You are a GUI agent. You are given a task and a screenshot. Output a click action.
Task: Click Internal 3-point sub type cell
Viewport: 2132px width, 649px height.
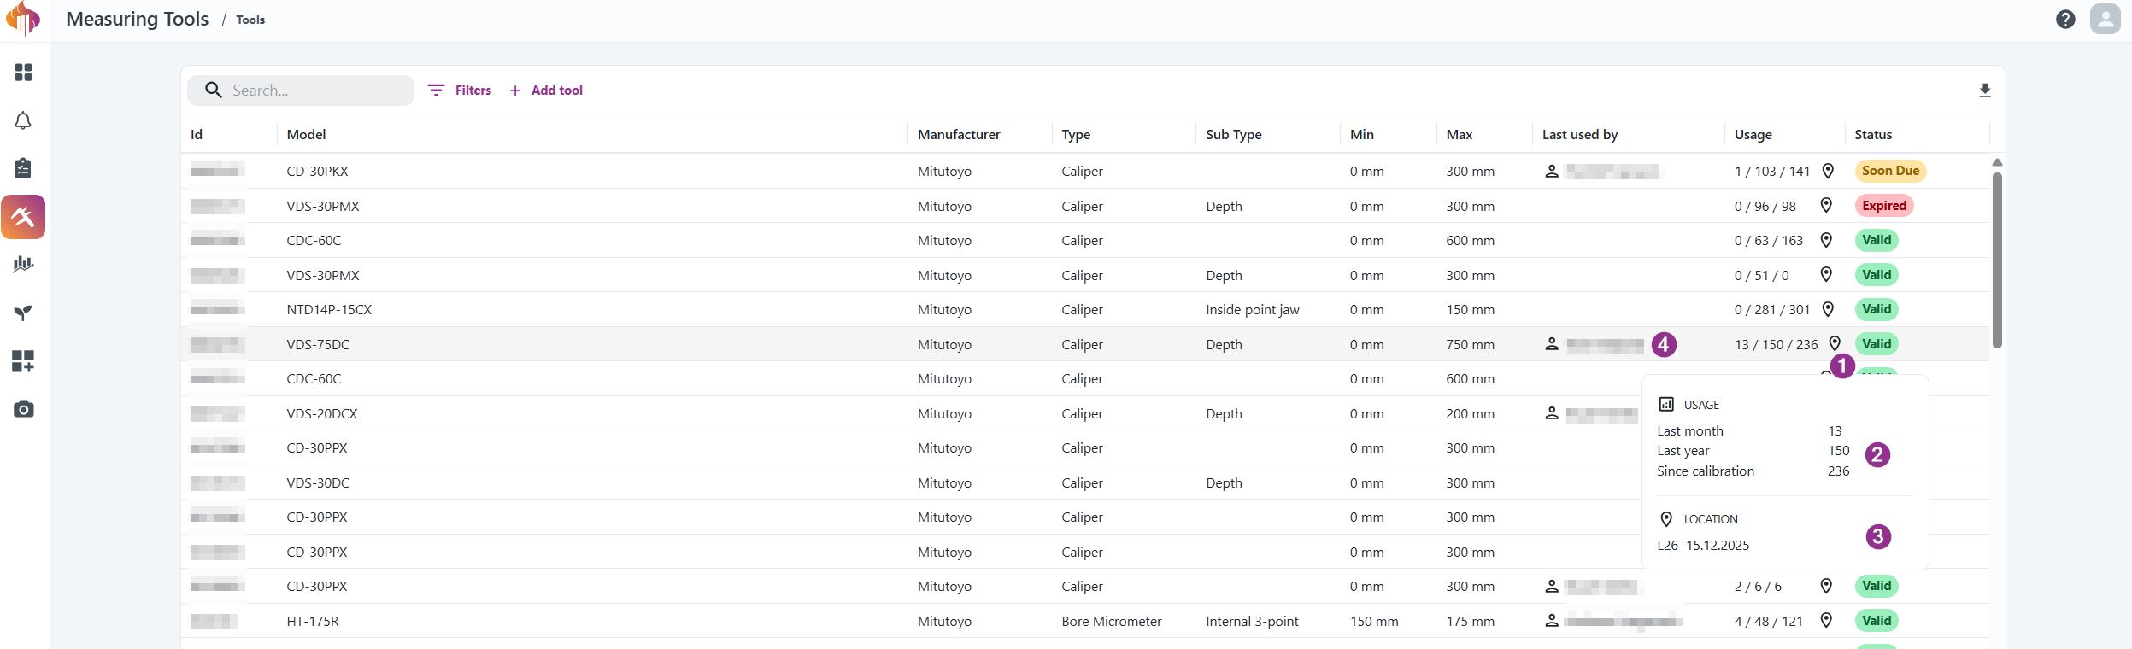click(1252, 621)
